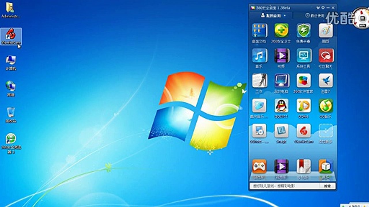Select the Network desktop icon
369x207 pixels.
[x=11, y=89]
